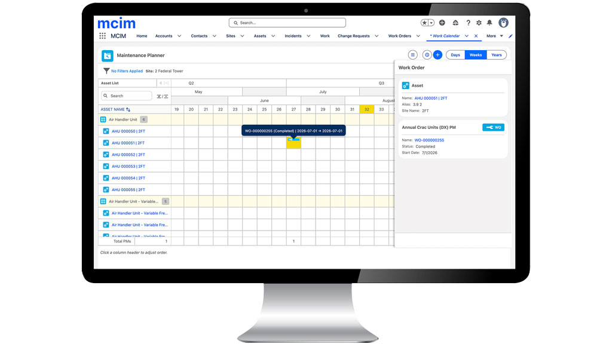The image size is (612, 344).
Task: Open the favorites list dropdown arrow
Action: 432,23
